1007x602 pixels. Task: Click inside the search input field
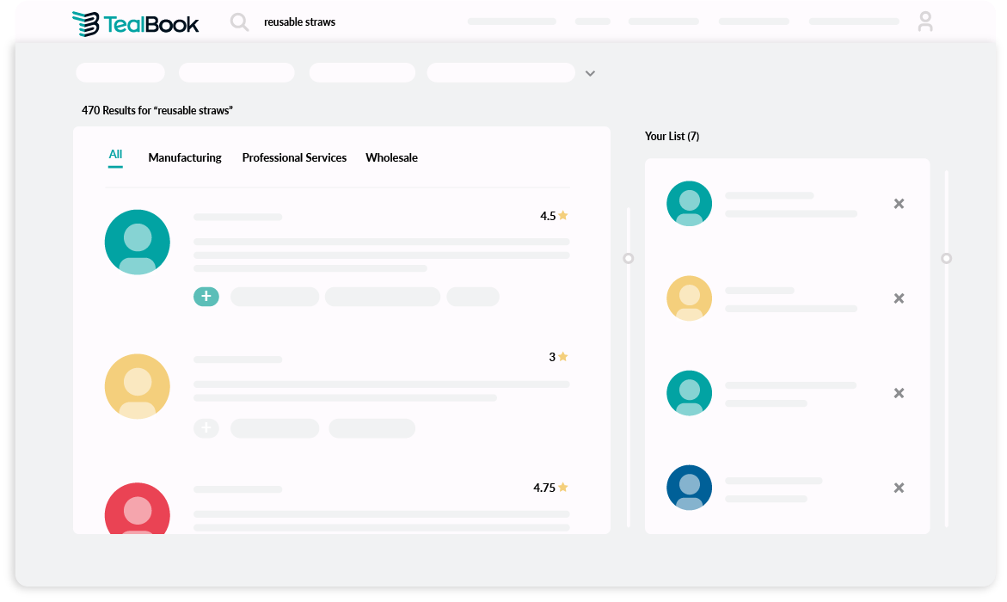click(344, 21)
